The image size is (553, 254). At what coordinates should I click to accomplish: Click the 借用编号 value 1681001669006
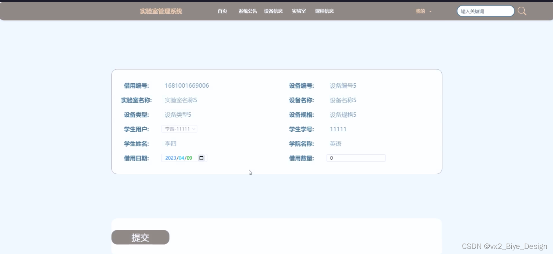click(187, 86)
